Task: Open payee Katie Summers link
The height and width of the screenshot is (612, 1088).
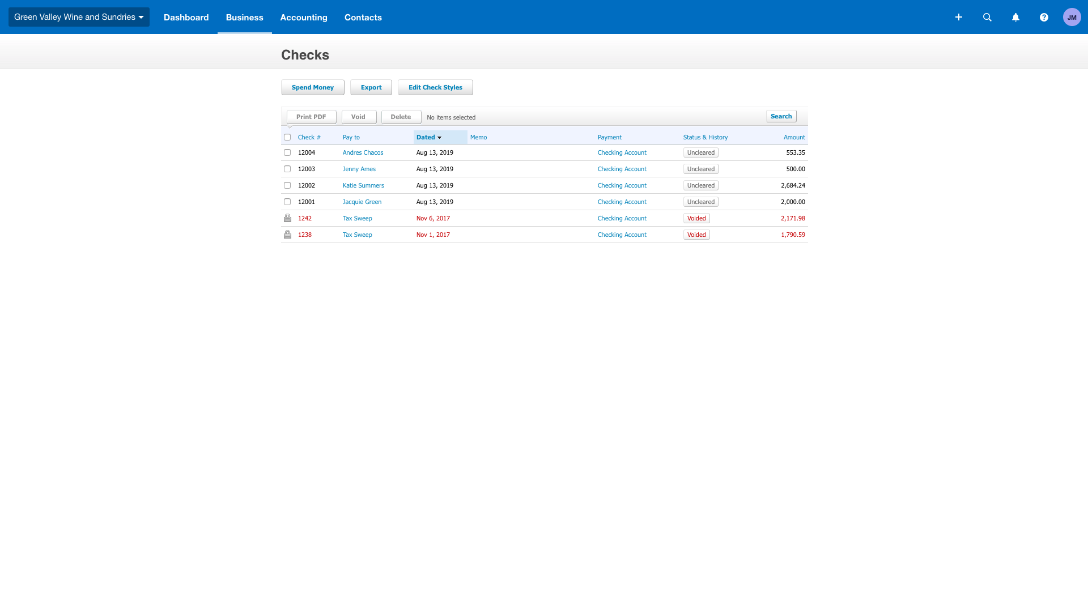Action: tap(363, 185)
